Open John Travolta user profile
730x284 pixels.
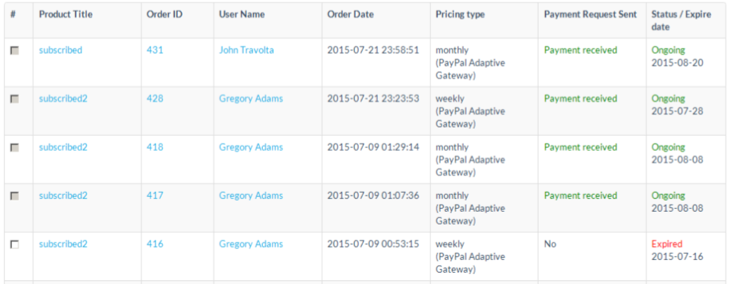246,50
